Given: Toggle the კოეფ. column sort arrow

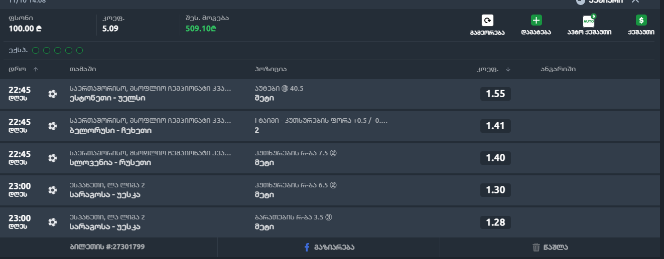Looking at the screenshot, I should coord(508,69).
